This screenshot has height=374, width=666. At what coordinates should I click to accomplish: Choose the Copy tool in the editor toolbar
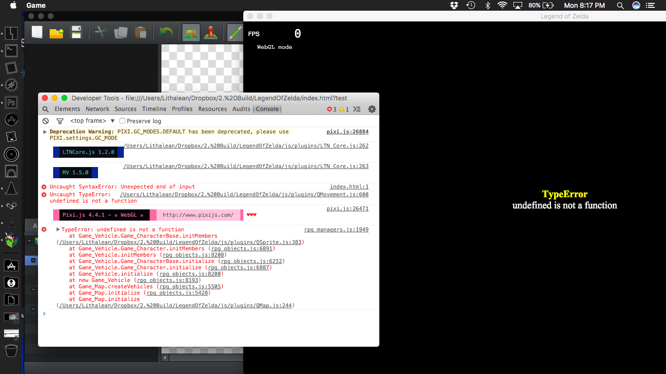121,33
